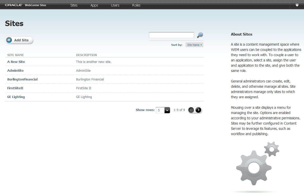Image resolution: width=304 pixels, height=196 pixels.
Task: Open the Roles menu
Action: tap(136, 5)
